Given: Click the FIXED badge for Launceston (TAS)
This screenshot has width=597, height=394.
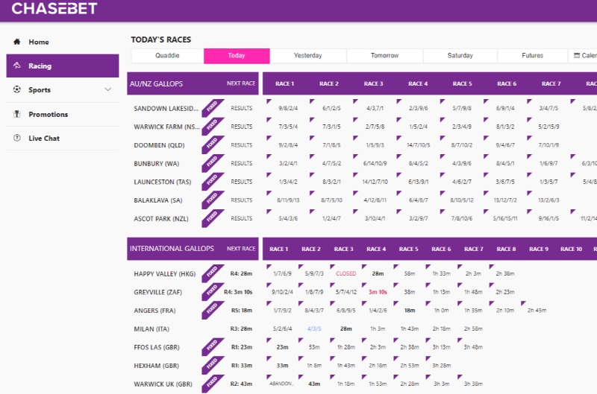Looking at the screenshot, I should click(x=213, y=182).
